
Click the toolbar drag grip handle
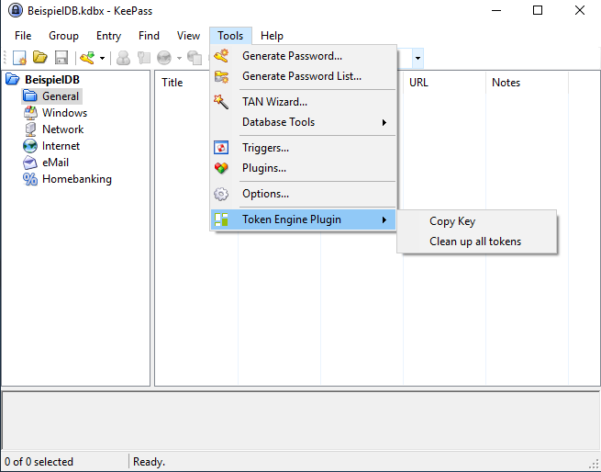click(5, 58)
